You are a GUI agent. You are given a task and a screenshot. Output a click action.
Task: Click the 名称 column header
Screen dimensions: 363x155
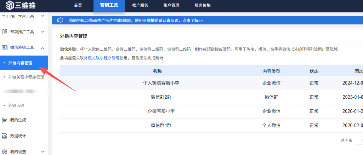(x=157, y=71)
